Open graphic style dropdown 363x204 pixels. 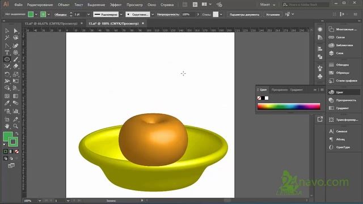coord(221,14)
